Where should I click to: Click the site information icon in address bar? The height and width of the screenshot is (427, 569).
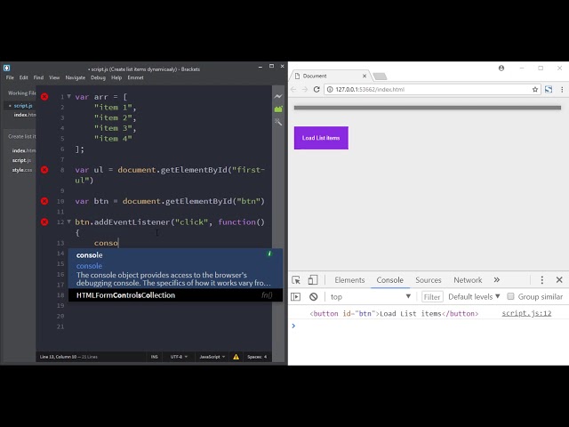(330, 89)
